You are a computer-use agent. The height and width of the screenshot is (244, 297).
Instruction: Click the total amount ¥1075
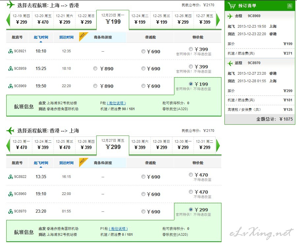click(x=286, y=119)
